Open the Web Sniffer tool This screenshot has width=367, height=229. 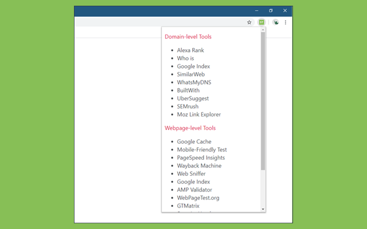click(x=191, y=173)
